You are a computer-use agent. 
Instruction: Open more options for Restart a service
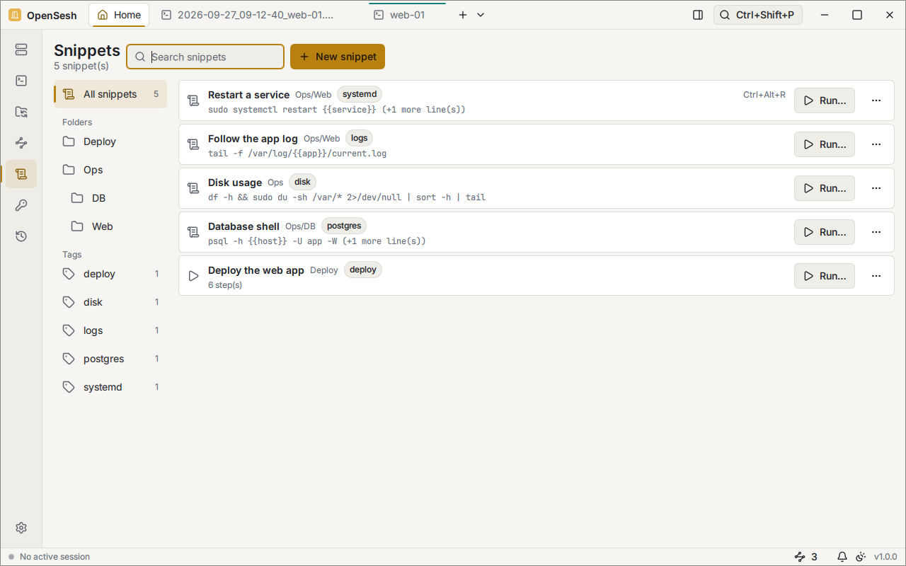tap(876, 100)
